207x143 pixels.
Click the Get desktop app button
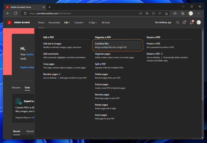tap(163, 23)
